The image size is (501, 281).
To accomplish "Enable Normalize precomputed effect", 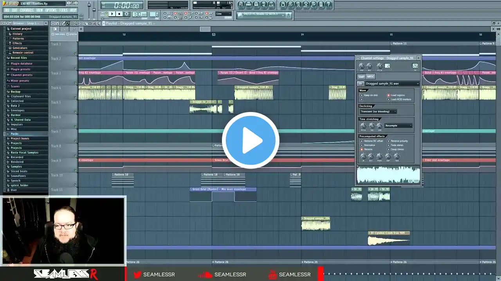I will tap(362, 145).
